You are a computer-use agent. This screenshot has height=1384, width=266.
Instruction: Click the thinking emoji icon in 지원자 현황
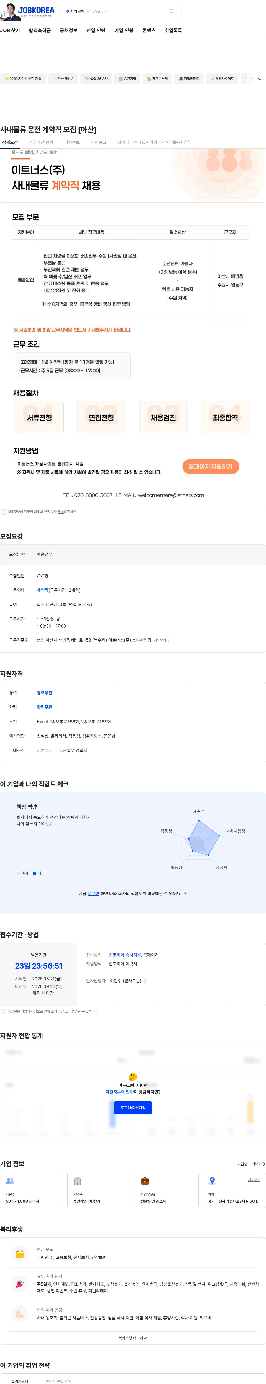[133, 1076]
